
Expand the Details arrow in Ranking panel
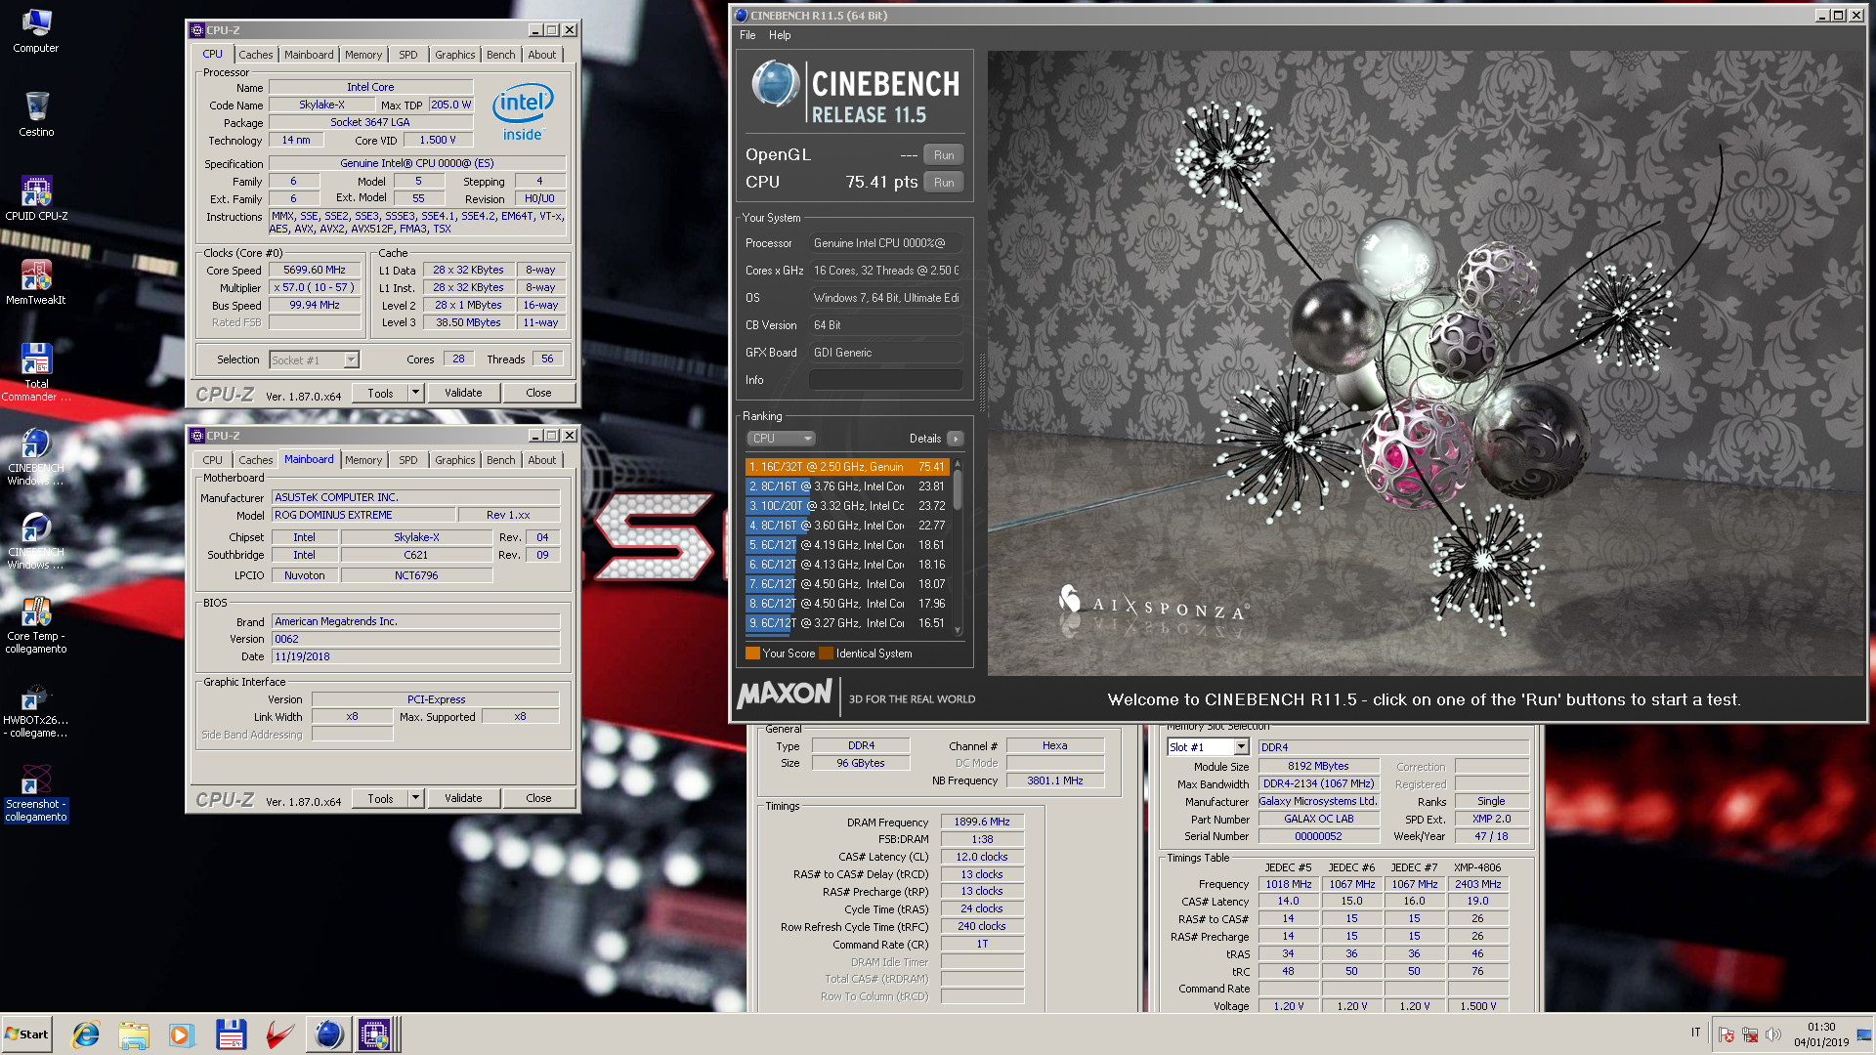pyautogui.click(x=956, y=439)
